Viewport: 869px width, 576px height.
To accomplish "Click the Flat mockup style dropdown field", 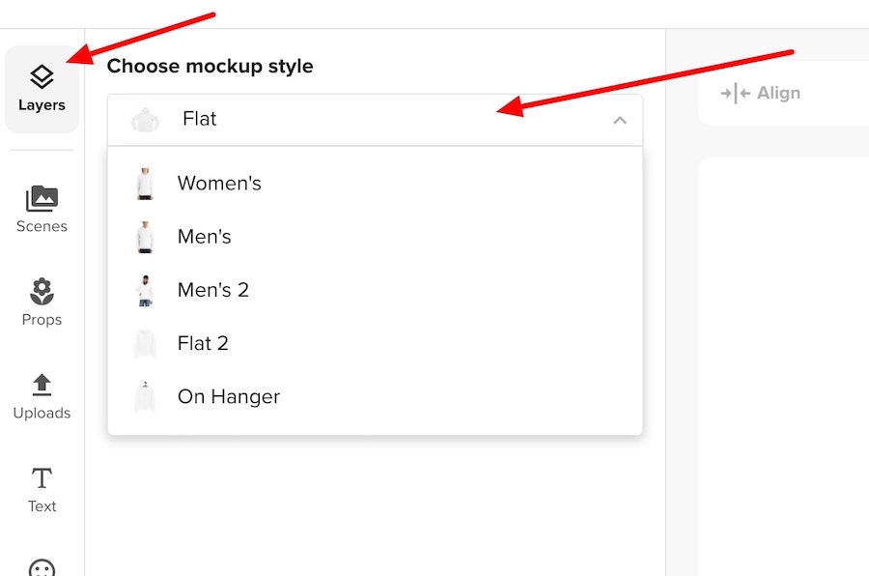I will pyautogui.click(x=376, y=120).
